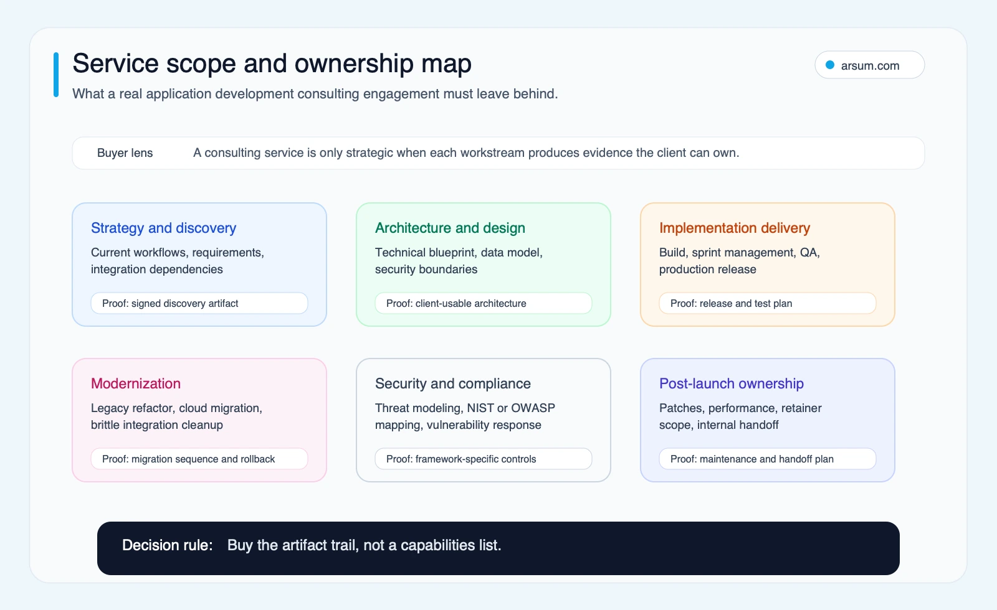Viewport: 997px width, 610px height.
Task: Open the 'Implementation delivery' card heading
Action: tap(735, 228)
